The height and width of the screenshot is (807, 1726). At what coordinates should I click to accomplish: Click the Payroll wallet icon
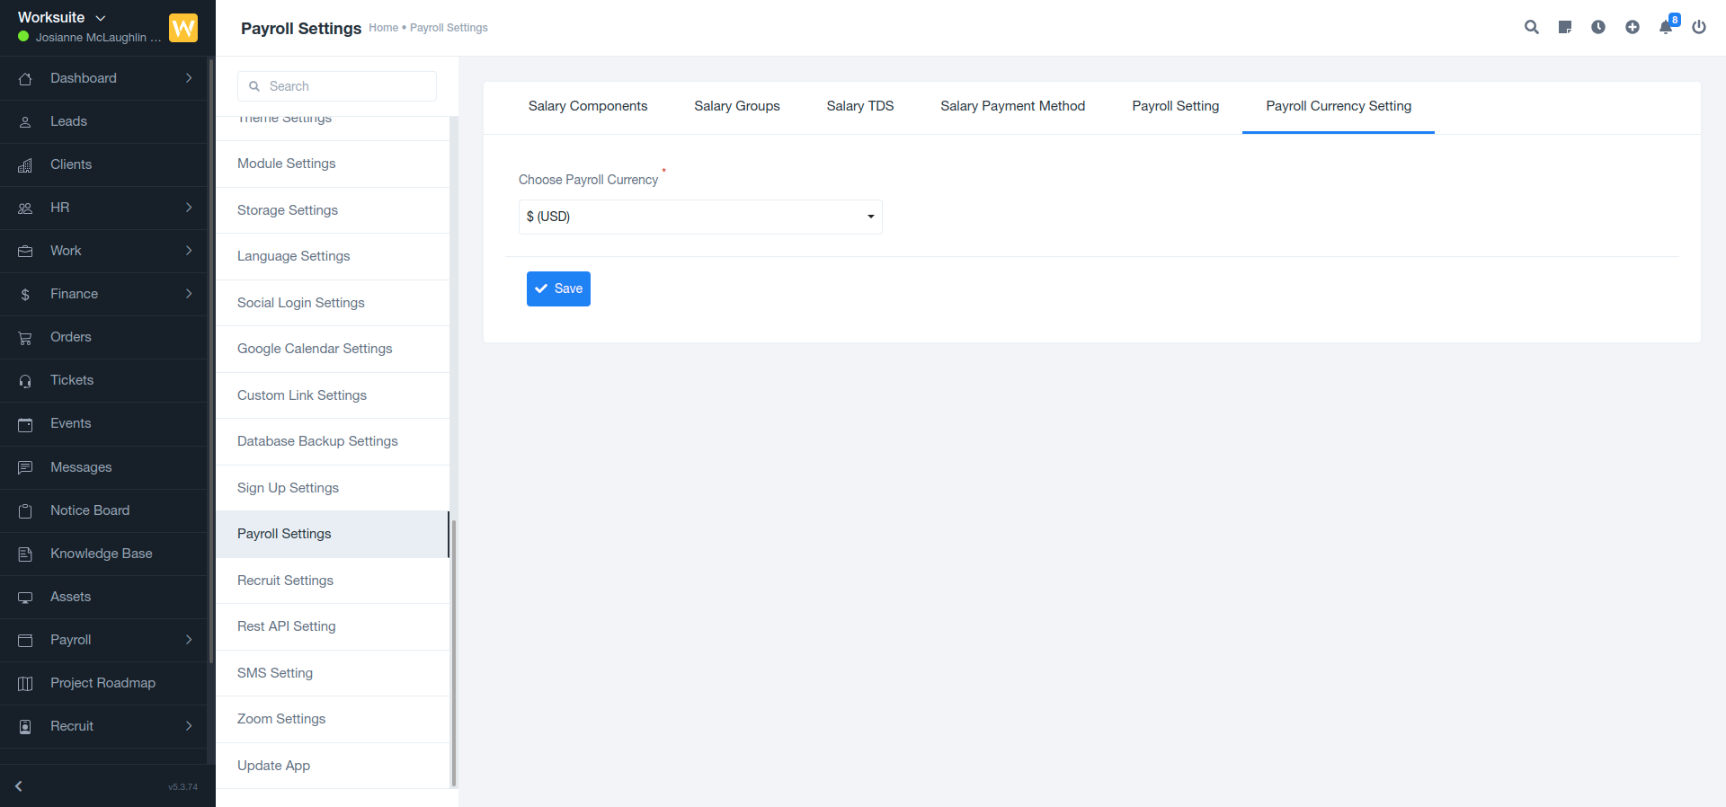[25, 640]
